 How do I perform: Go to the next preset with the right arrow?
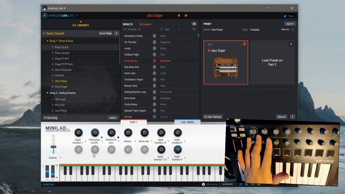click(x=186, y=16)
